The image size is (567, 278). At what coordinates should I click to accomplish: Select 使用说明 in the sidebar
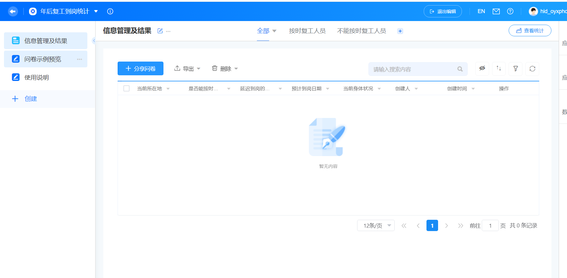46,77
